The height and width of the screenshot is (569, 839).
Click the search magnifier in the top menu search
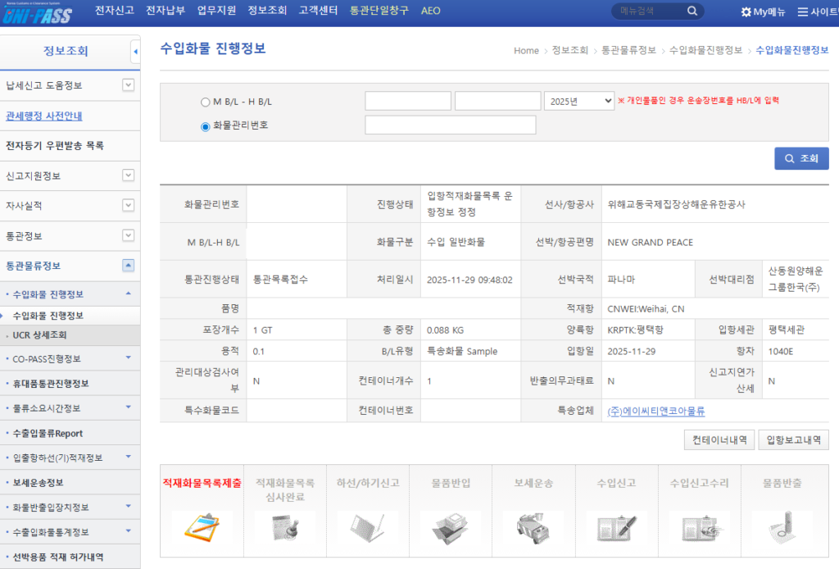pos(692,11)
